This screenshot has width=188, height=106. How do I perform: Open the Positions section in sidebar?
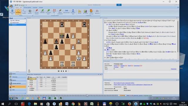17,77
